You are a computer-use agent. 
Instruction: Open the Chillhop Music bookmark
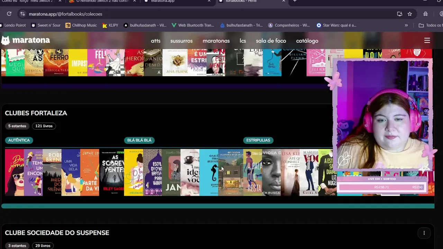tap(81, 25)
